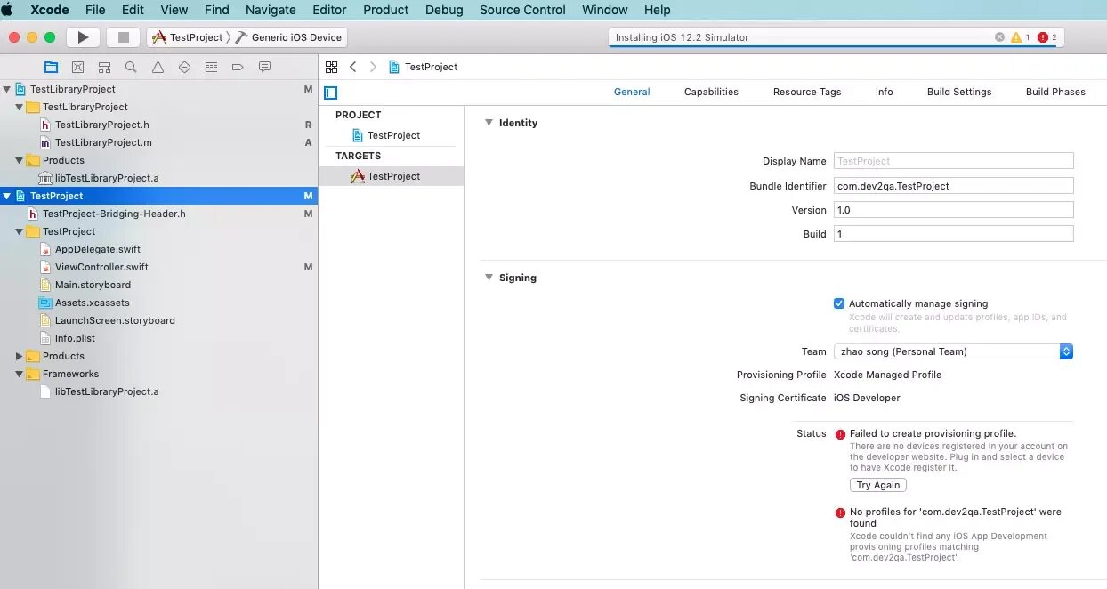Collapse Products group above libTestLibraryProject.a
Screen dimensions: 1107x589
coord(20,160)
